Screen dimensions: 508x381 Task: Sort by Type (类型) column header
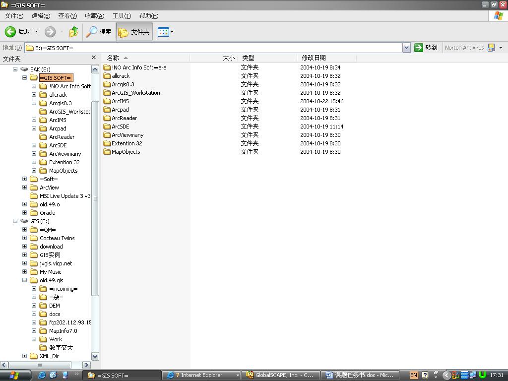pos(267,58)
